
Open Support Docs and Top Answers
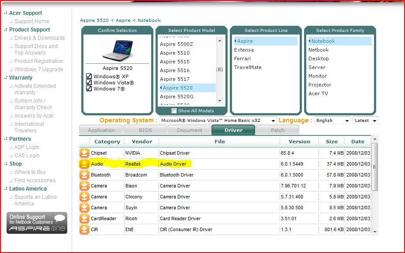[x=36, y=49]
